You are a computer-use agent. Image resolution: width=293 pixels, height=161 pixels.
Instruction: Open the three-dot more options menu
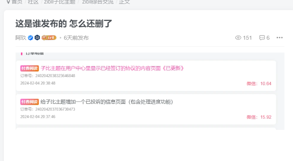tap(280, 38)
